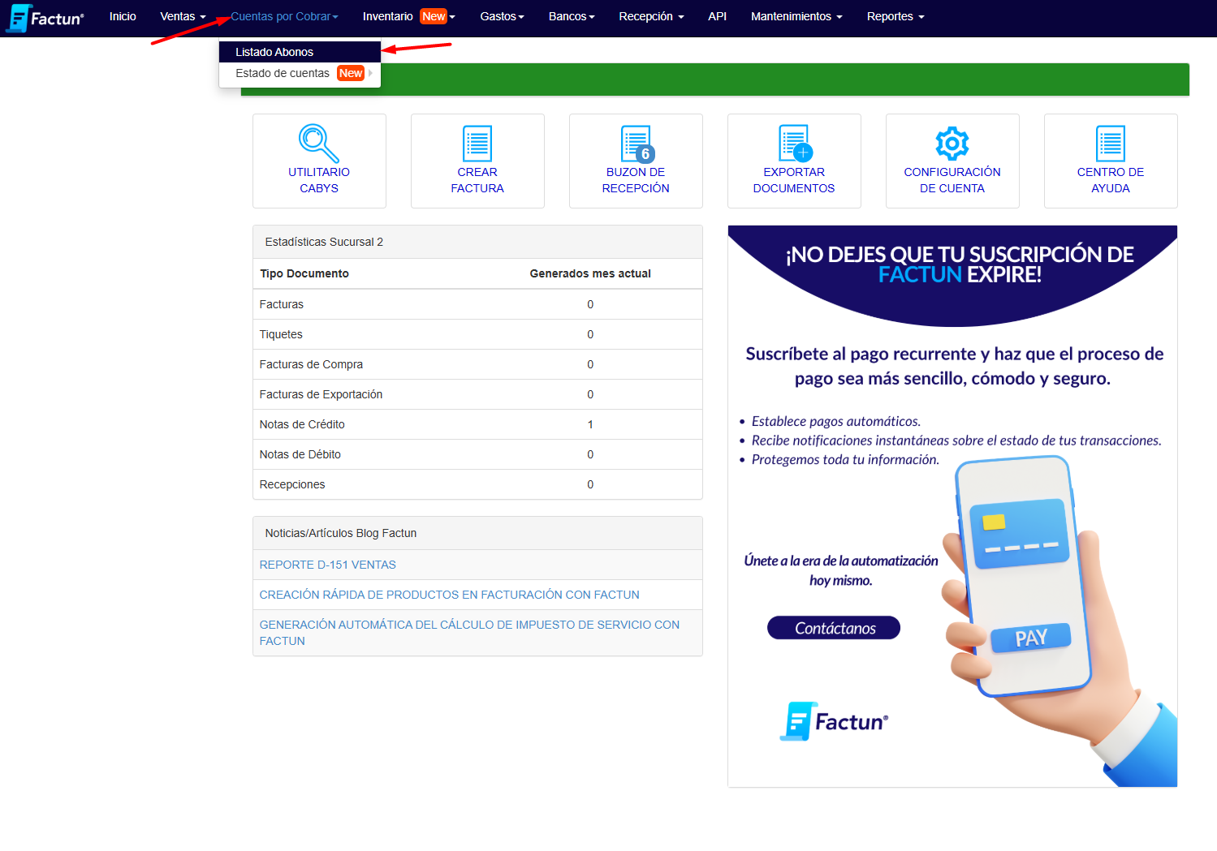The height and width of the screenshot is (851, 1217).
Task: Click the Recepciones row label
Action: pyautogui.click(x=292, y=484)
